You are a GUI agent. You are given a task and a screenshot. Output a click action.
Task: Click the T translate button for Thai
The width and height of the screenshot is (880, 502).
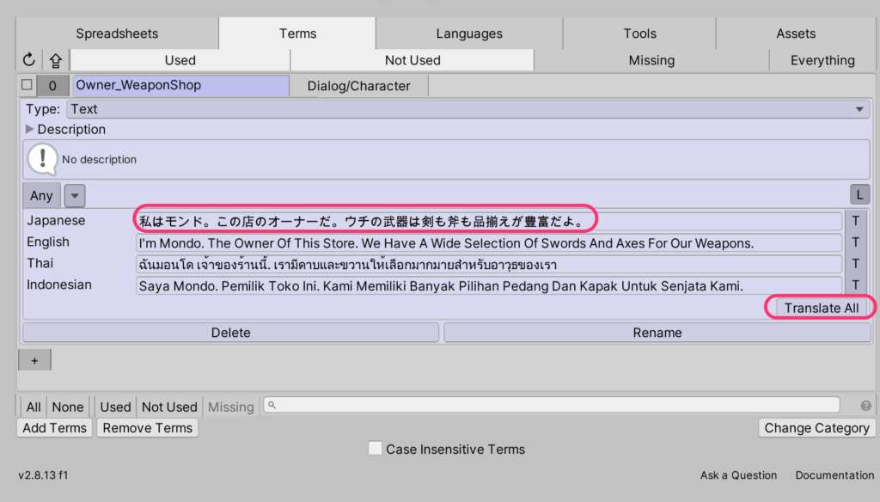coord(855,264)
